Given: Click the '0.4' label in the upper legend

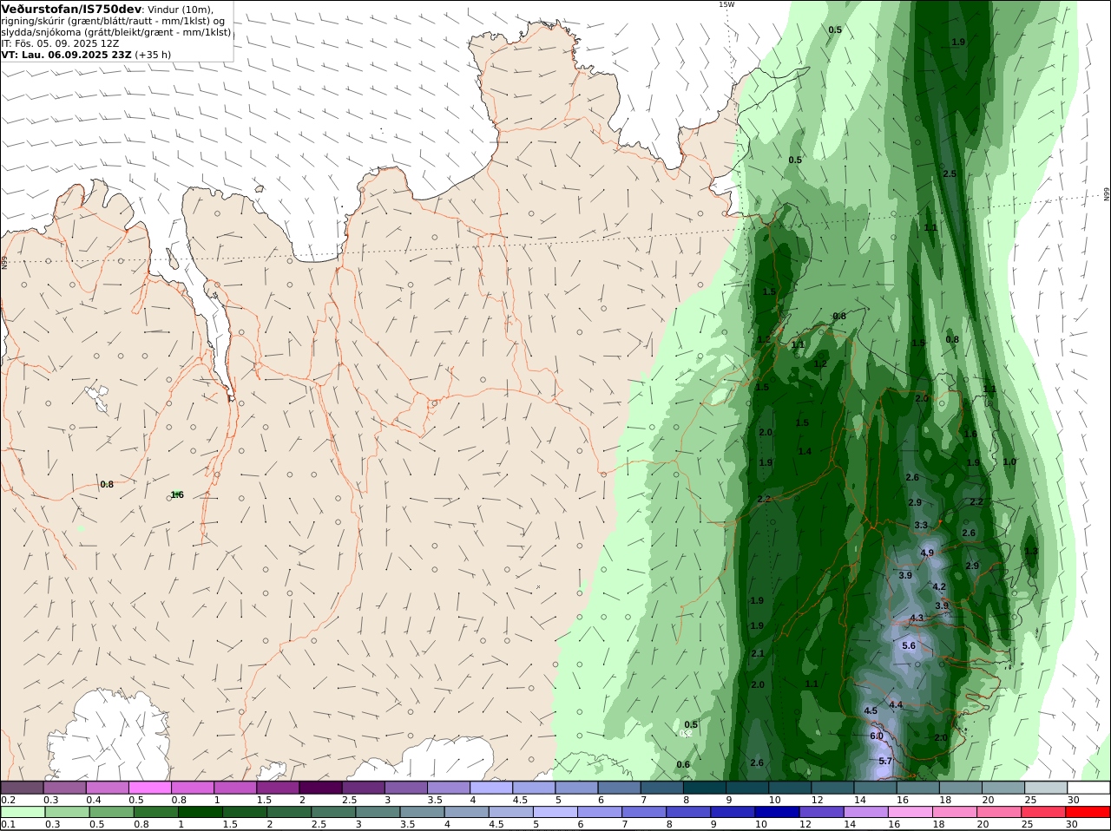Looking at the screenshot, I should coord(94,800).
